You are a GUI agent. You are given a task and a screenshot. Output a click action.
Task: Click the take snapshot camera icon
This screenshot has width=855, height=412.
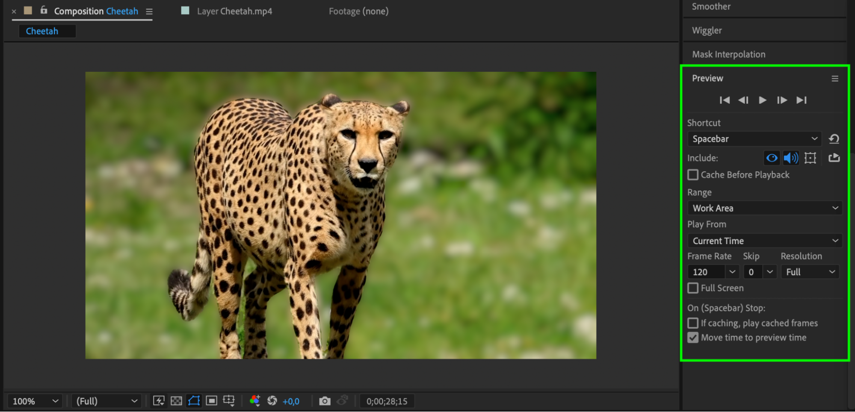tap(325, 401)
